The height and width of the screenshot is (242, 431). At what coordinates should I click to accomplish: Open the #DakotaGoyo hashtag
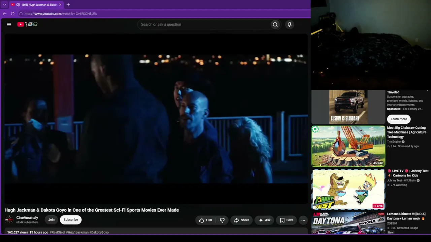pos(99,232)
